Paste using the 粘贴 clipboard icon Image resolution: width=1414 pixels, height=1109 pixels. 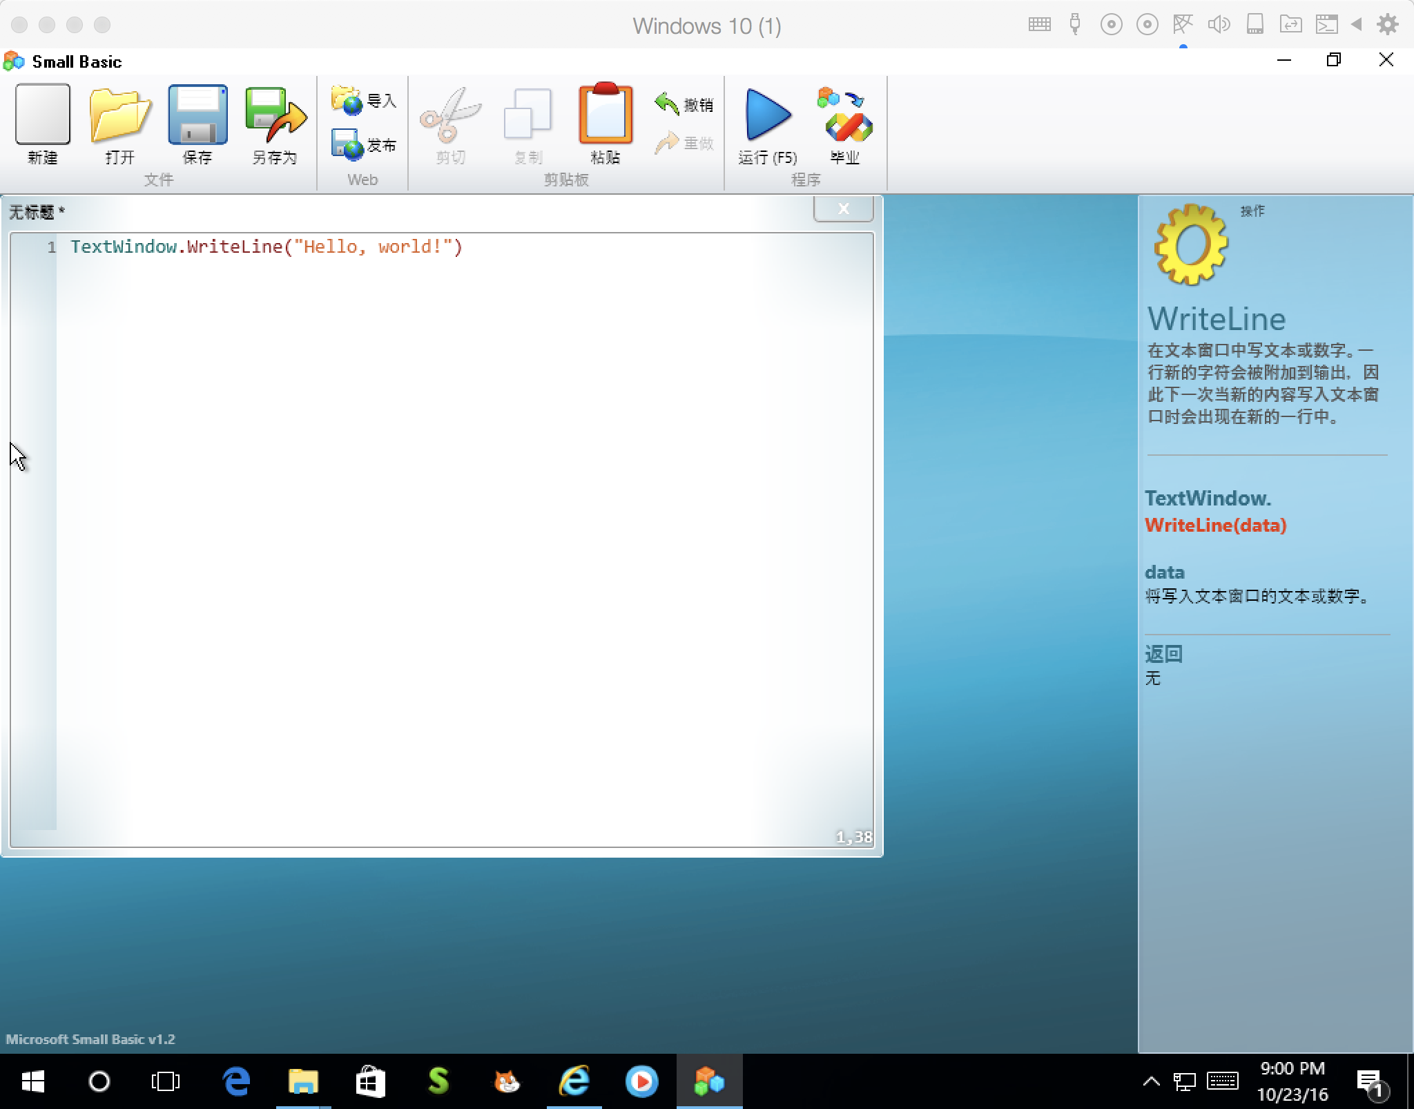[606, 115]
